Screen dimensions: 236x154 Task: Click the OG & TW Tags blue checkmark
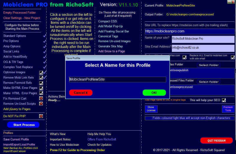tap(45, 62)
